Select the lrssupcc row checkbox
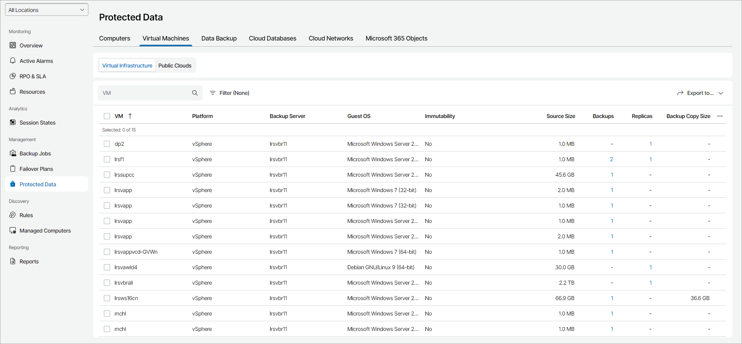 (x=107, y=175)
